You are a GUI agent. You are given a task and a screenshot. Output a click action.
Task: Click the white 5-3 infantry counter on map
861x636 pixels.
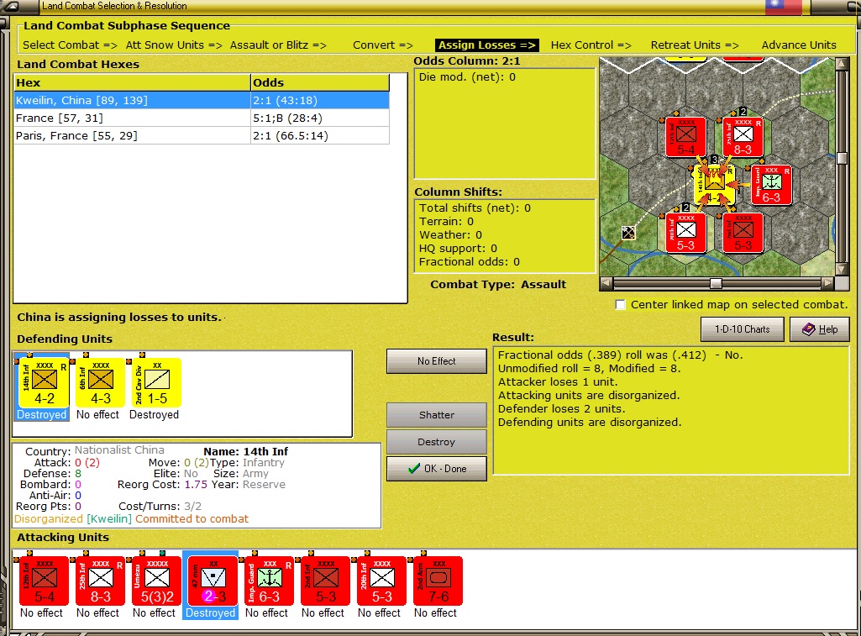(x=685, y=233)
